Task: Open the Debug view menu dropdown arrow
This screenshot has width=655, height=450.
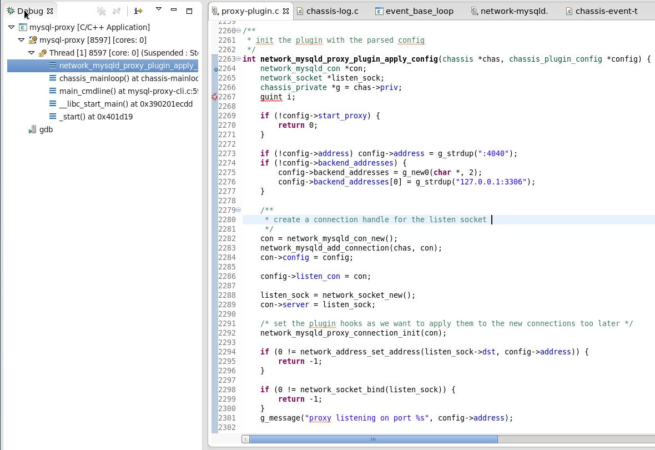Action: (158, 9)
